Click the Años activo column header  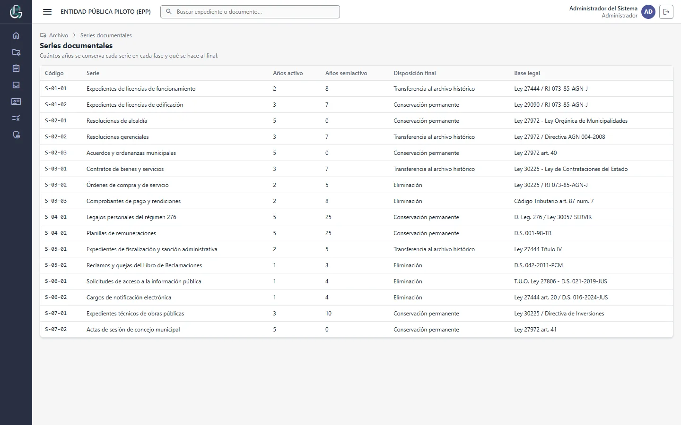[x=288, y=73]
